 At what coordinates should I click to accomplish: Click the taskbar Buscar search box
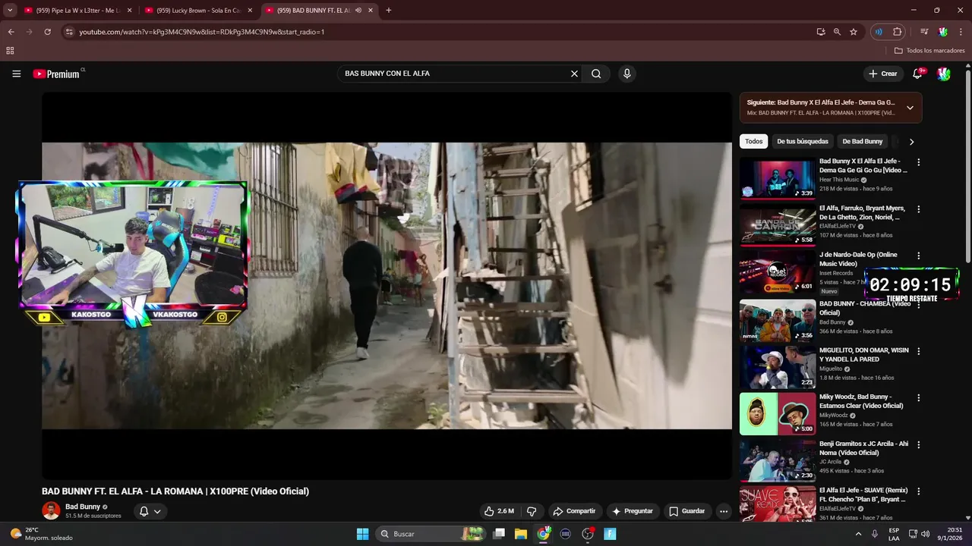click(x=431, y=534)
